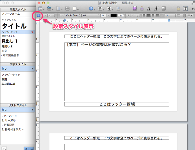Screen dimensions: 195x150
Task: Expand the red arrow next to ヘッダとフッタ
Action: pyautogui.click(x=32, y=32)
